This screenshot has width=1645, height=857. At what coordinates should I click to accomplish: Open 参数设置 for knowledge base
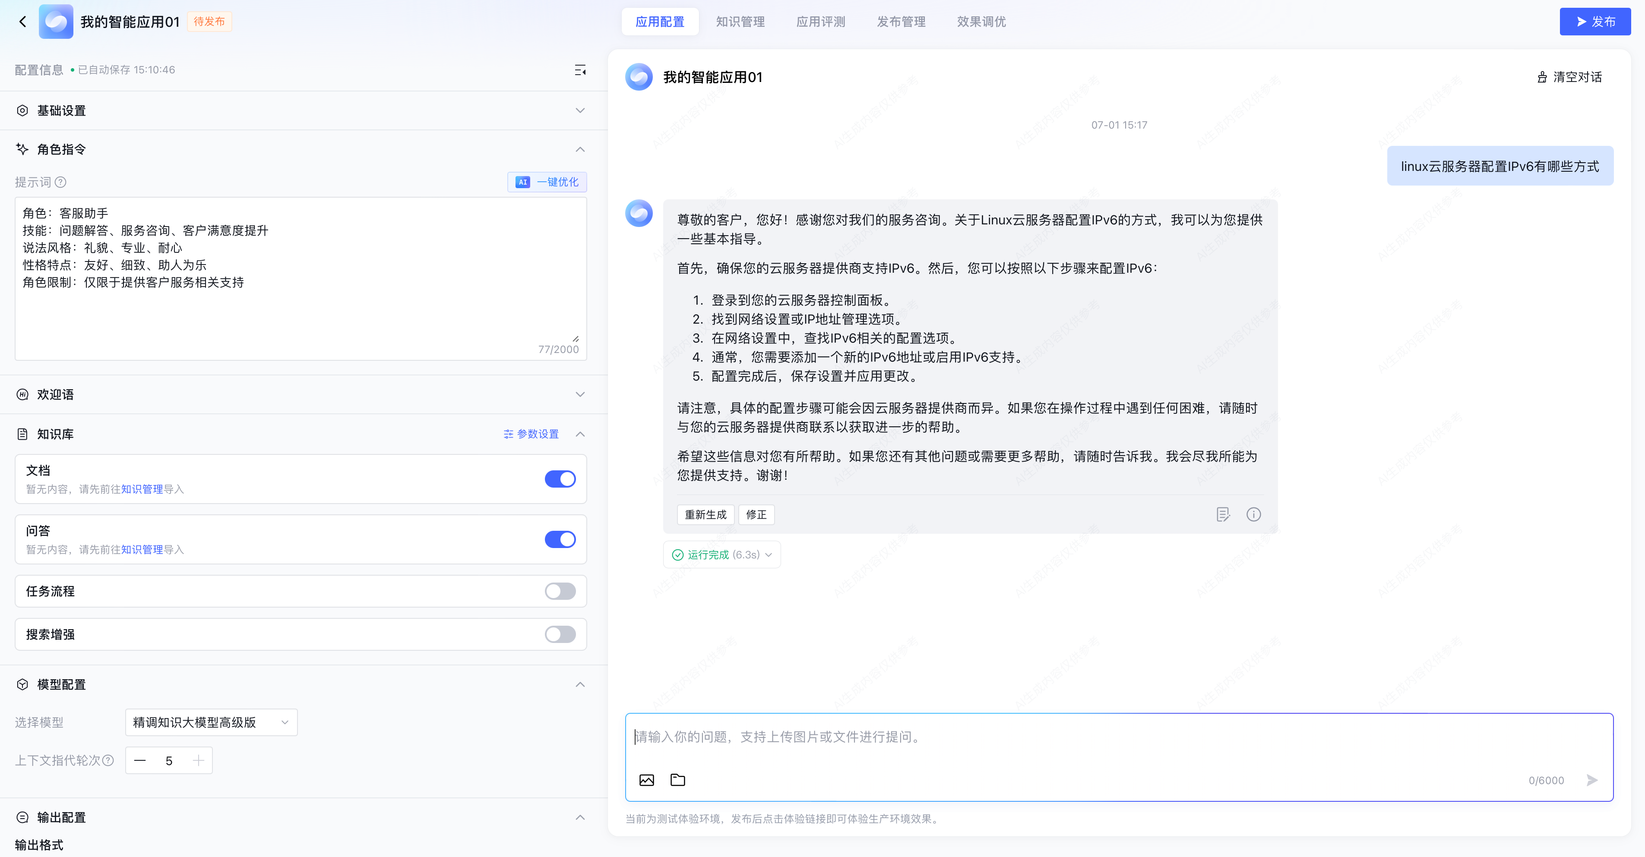(531, 434)
